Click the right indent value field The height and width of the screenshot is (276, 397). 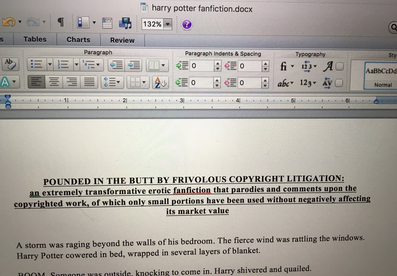coord(201,83)
